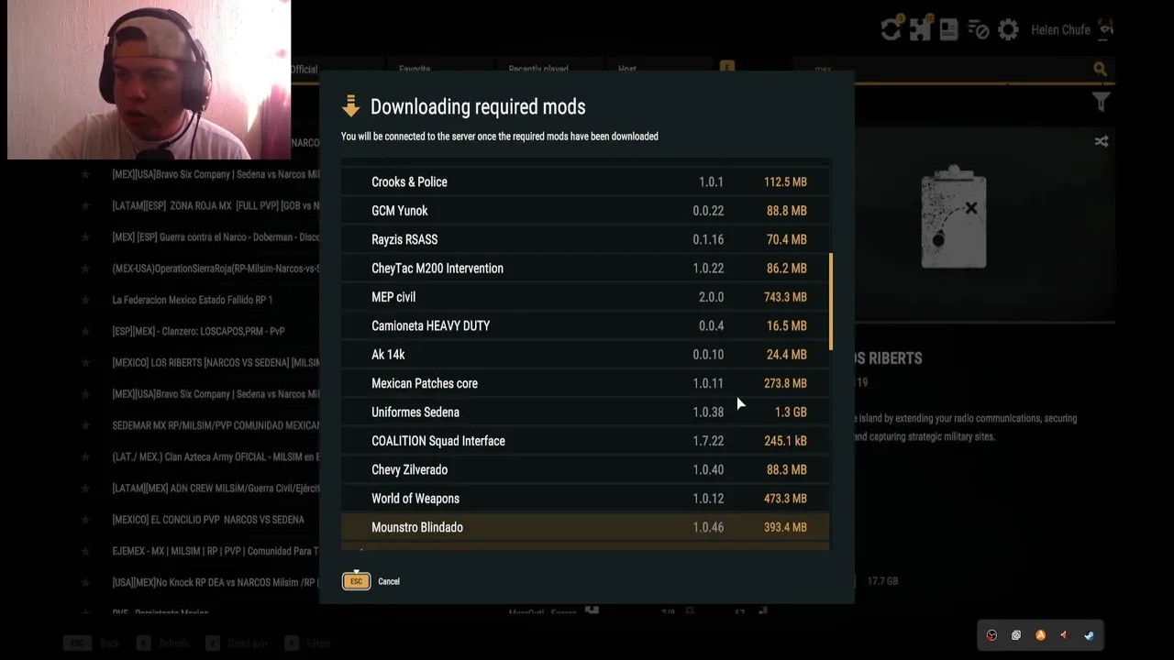Click the Helen Chufe profile avatar
This screenshot has height=660, width=1174.
(1106, 29)
